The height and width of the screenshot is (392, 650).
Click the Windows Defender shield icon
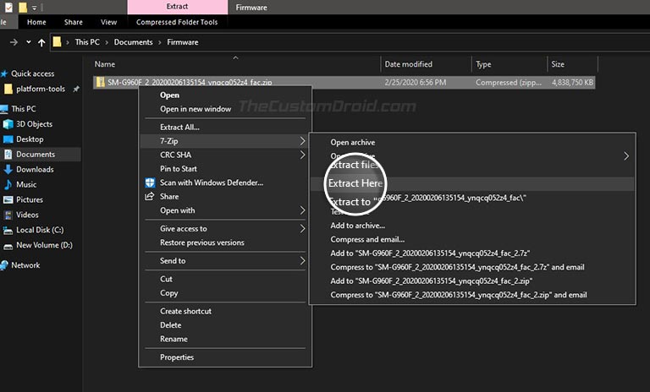point(150,182)
